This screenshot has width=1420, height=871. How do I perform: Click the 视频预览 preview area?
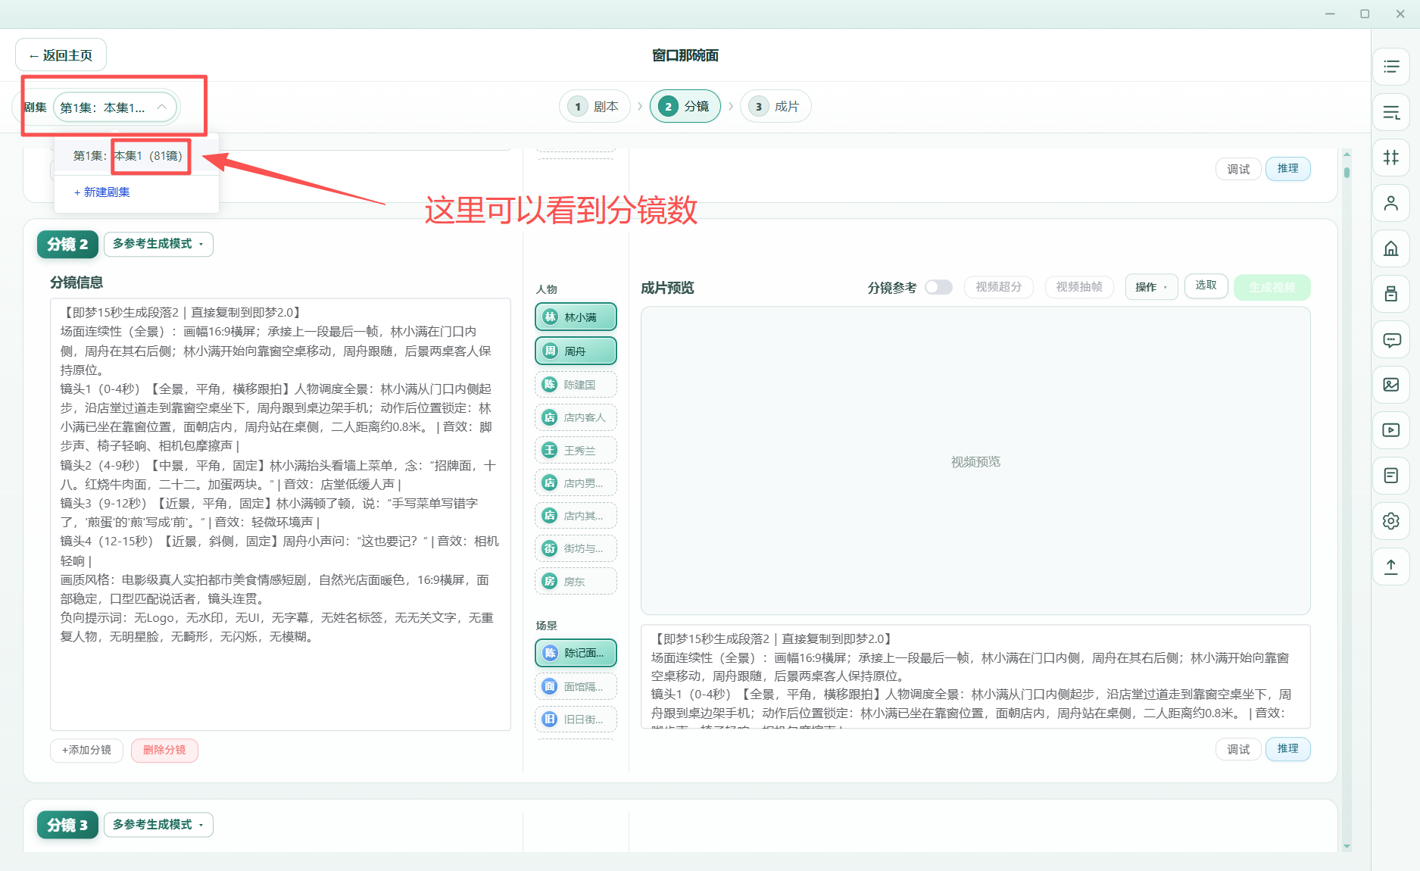[975, 461]
